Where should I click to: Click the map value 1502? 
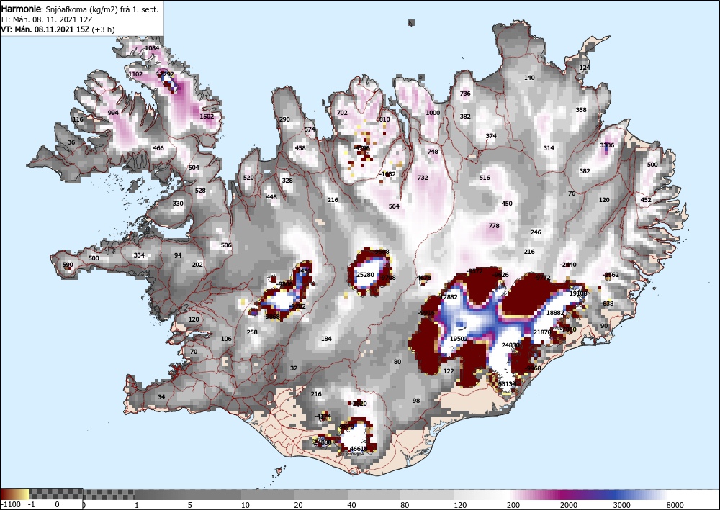tap(207, 117)
